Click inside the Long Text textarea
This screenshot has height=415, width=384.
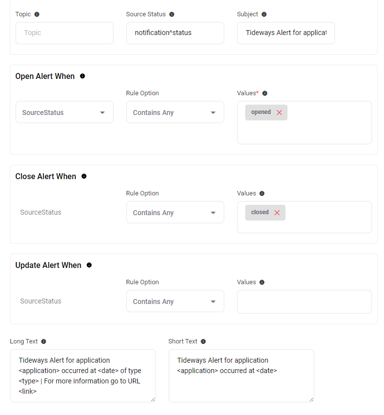click(x=83, y=376)
